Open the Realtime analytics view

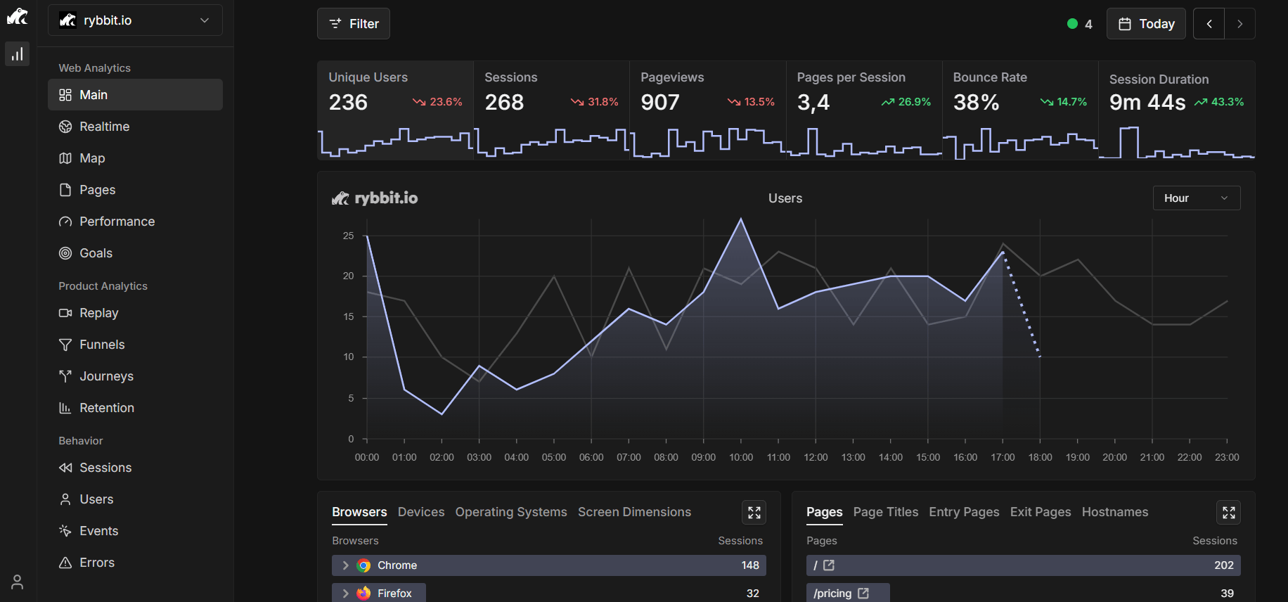[104, 127]
